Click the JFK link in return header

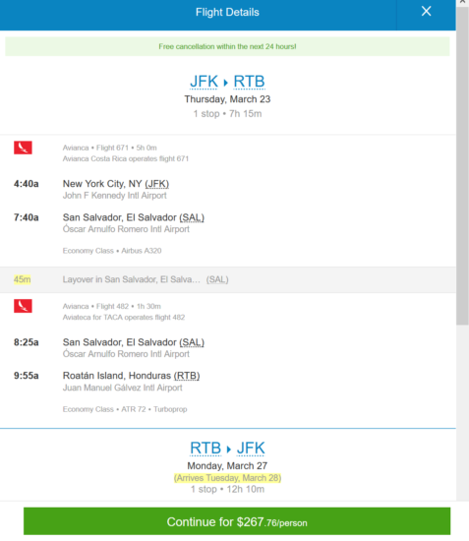click(x=251, y=449)
